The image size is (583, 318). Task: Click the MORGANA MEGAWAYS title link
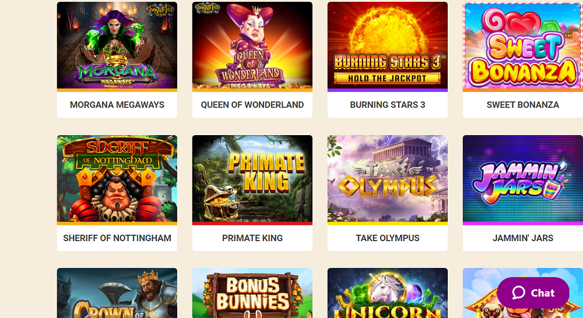pos(117,105)
